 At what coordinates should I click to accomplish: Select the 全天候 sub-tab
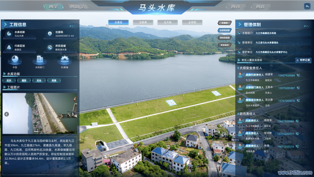[168, 22]
